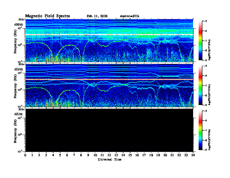The image size is (230, 178).
Task: Click hour 15 on time axis
Action: tap(130, 155)
